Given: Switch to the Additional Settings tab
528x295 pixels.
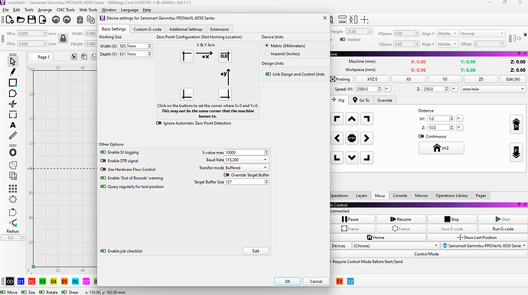Looking at the screenshot, I should pos(185,29).
